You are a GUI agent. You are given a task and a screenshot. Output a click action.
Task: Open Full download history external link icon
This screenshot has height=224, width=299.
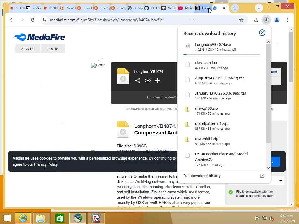262,176
